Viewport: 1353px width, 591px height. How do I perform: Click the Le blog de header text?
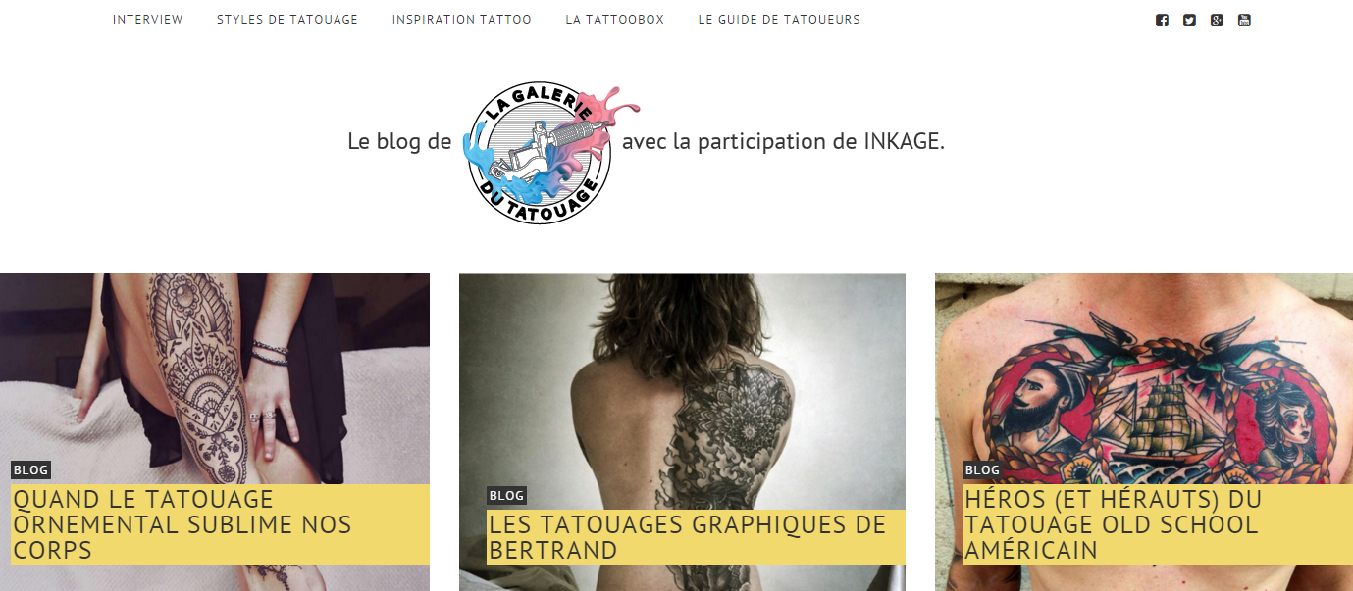click(399, 141)
